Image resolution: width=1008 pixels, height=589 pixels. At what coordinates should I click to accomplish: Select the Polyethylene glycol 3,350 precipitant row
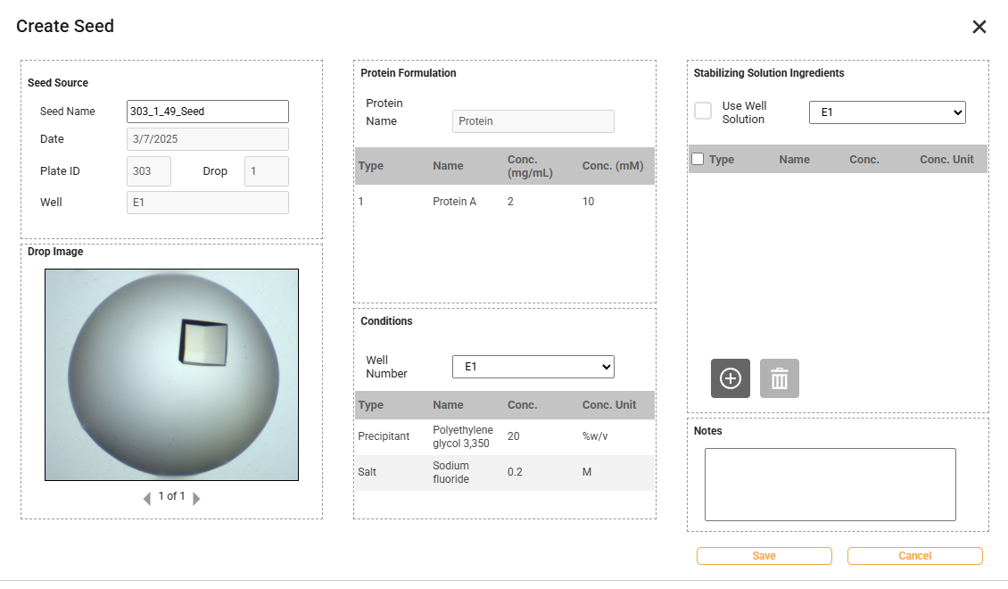click(504, 436)
